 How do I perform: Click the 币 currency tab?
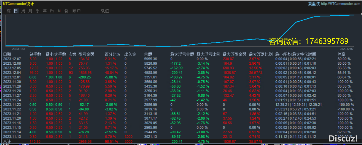click(x=52, y=11)
